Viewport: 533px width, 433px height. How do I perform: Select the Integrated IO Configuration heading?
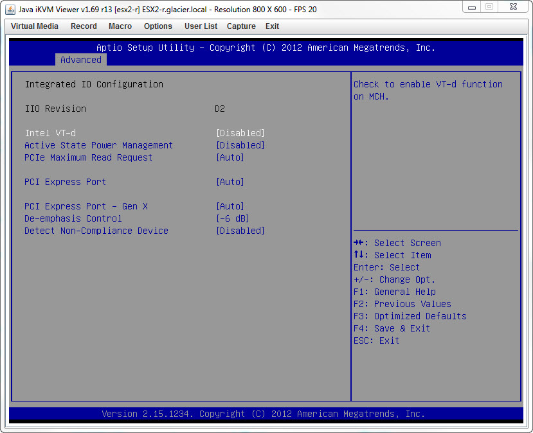(94, 84)
